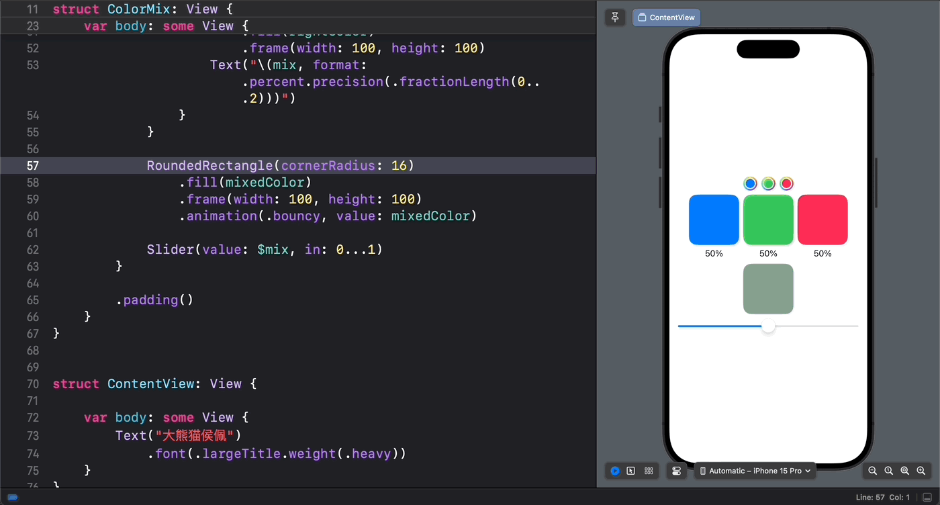Open the red color picker in preview

(786, 183)
